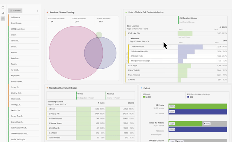This screenshot has height=142, width=232.
Task: Click the Visited the Website touchpoint label
Action: pos(156,123)
